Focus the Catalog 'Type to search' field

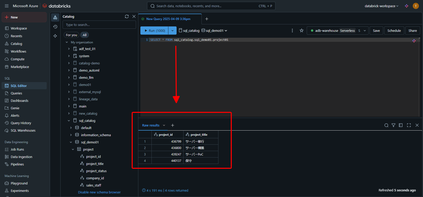pyautogui.click(x=99, y=25)
